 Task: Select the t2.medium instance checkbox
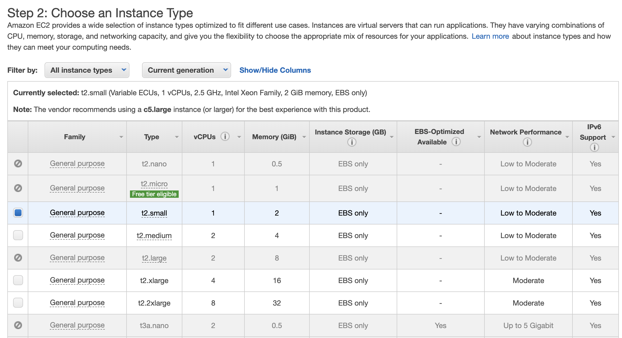18,235
